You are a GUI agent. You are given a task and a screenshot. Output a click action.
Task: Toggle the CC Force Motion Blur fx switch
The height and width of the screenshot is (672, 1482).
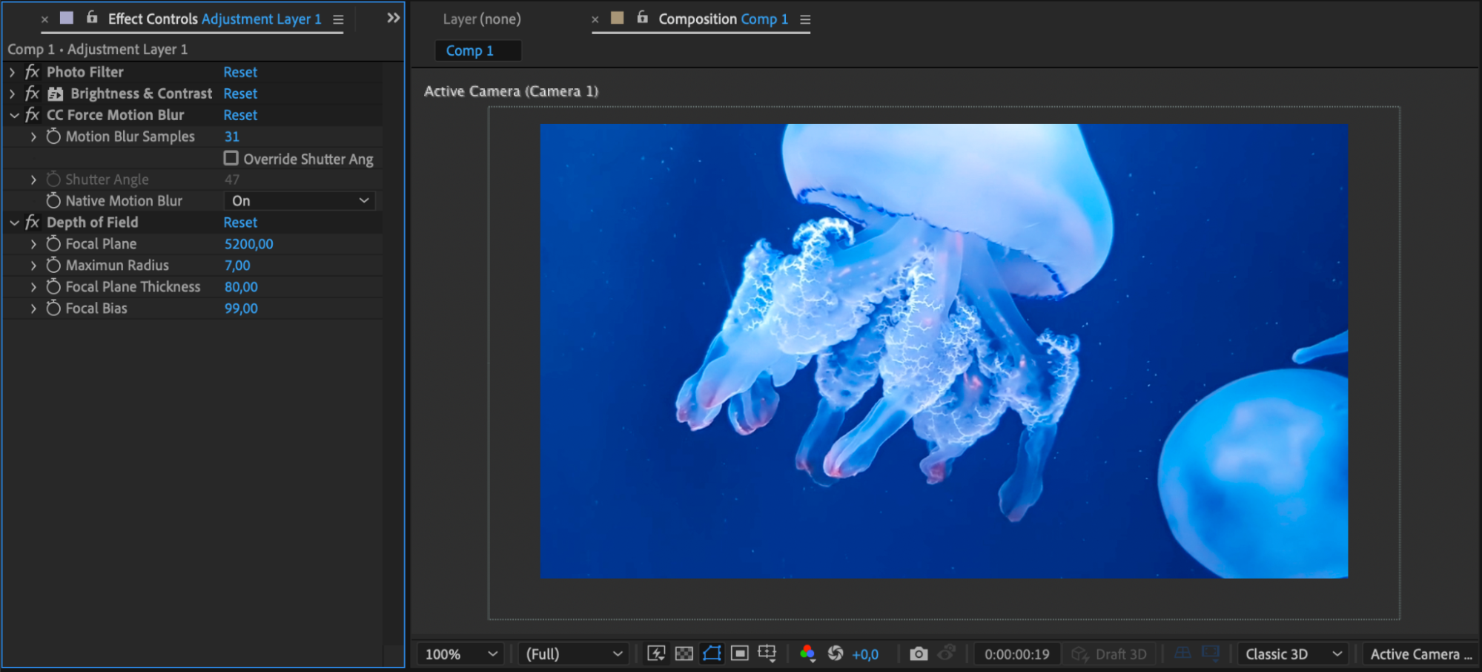point(32,115)
